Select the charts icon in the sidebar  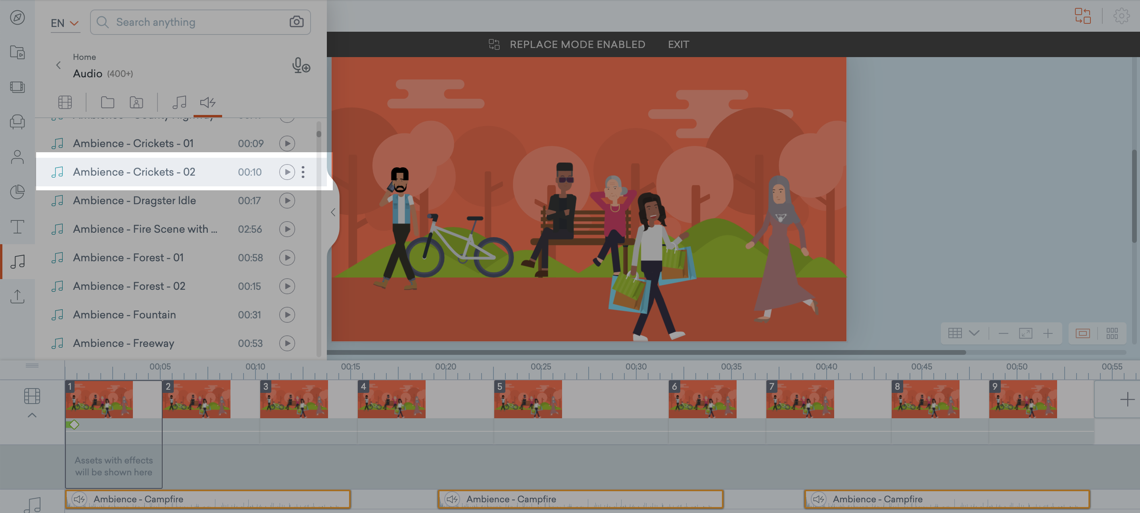tap(17, 191)
